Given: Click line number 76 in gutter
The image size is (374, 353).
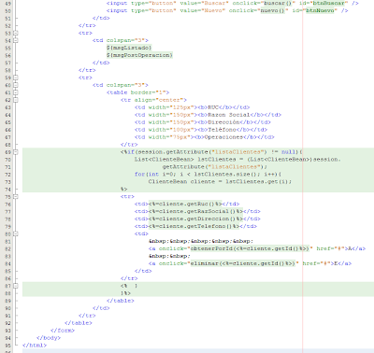Looking at the screenshot, I should click(7, 205).
